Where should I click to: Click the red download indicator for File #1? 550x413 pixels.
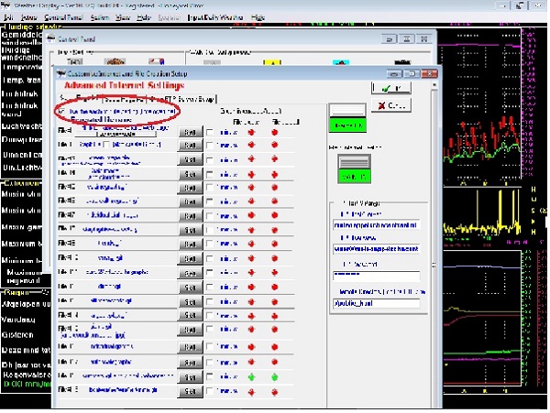pyautogui.click(x=251, y=133)
